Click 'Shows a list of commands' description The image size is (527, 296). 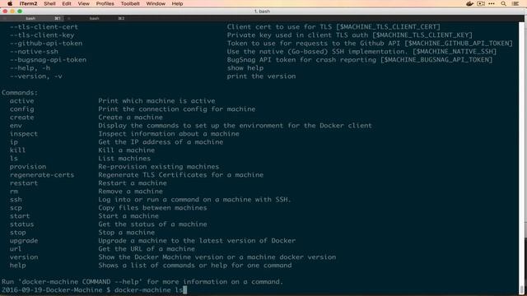click(x=195, y=265)
